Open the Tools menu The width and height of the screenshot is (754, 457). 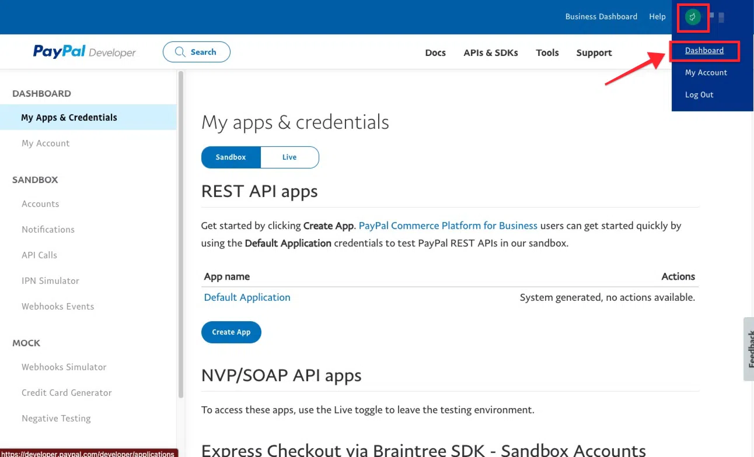click(547, 53)
